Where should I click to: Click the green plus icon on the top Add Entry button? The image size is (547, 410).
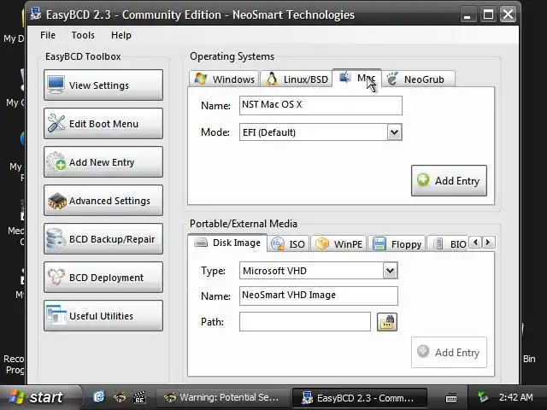coord(423,180)
